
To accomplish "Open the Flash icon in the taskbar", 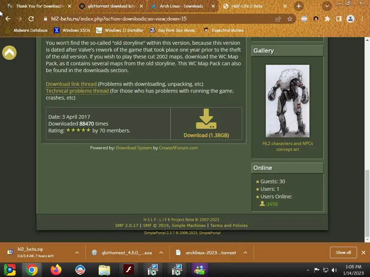I will 129,270.
